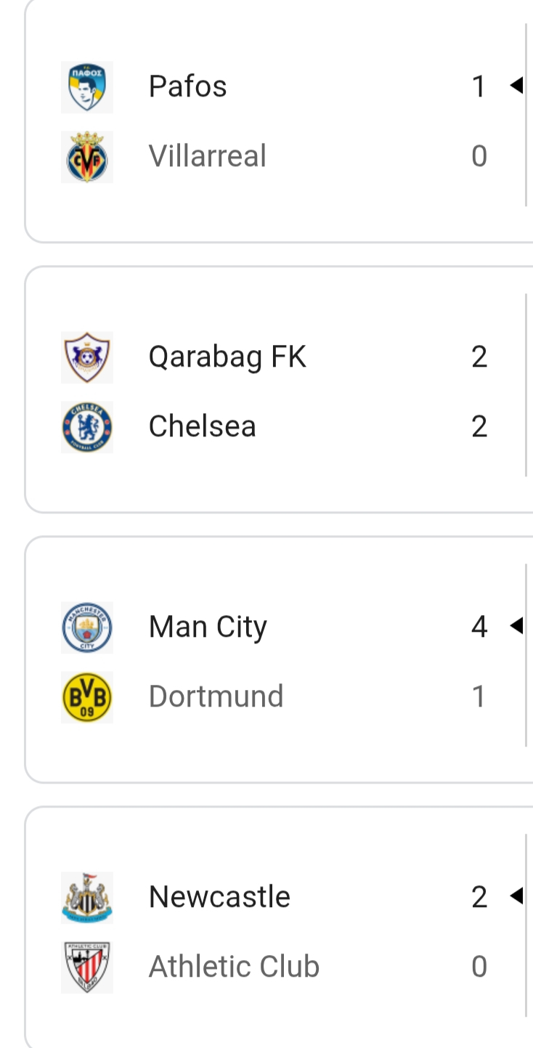Select the Qarabag FK team name
Image resolution: width=533 pixels, height=1048 pixels.
227,357
